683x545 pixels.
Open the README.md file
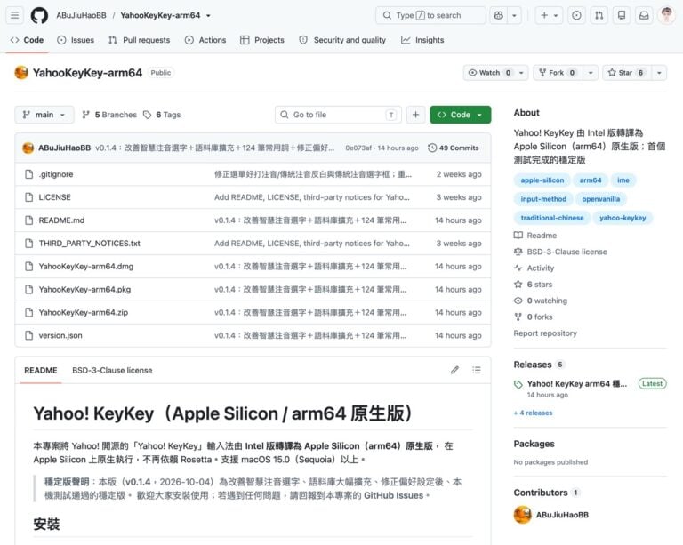(61, 220)
